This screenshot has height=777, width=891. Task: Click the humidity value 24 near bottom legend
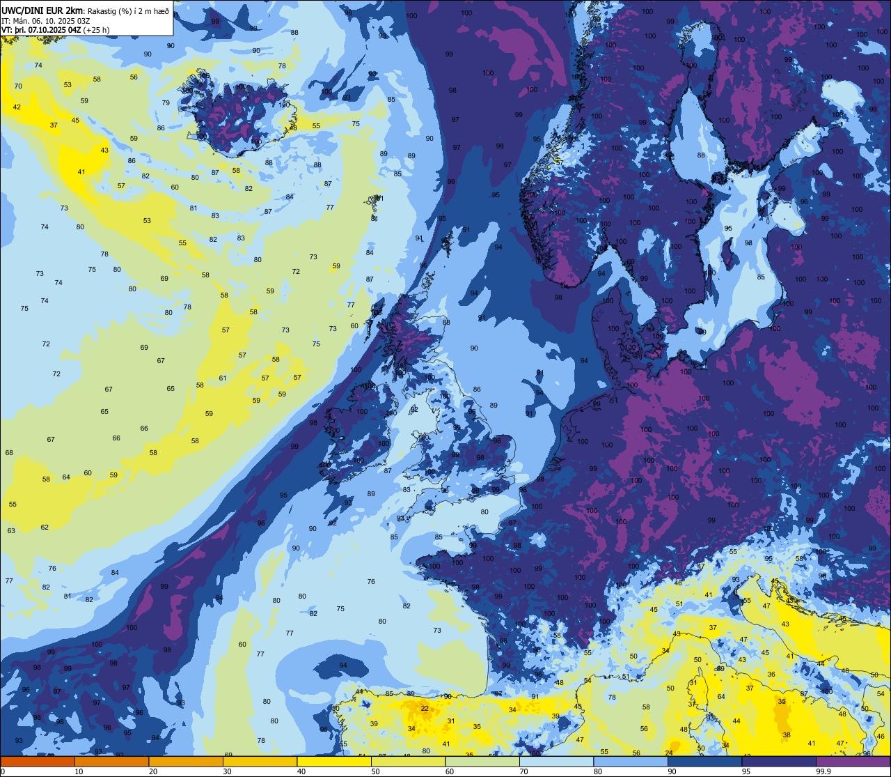[x=668, y=753]
